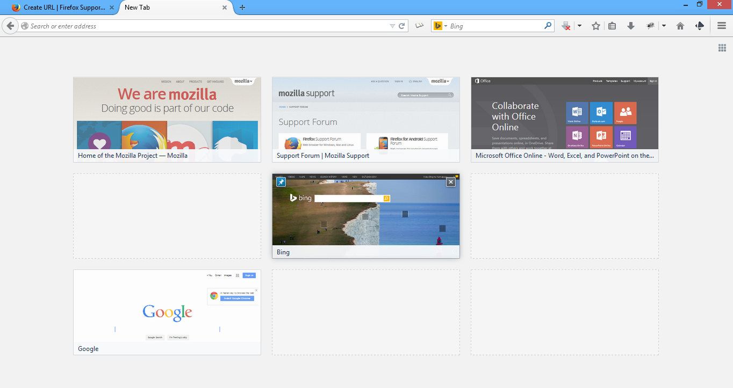
Task: Restore down the Firefox window
Action: [x=700, y=5]
